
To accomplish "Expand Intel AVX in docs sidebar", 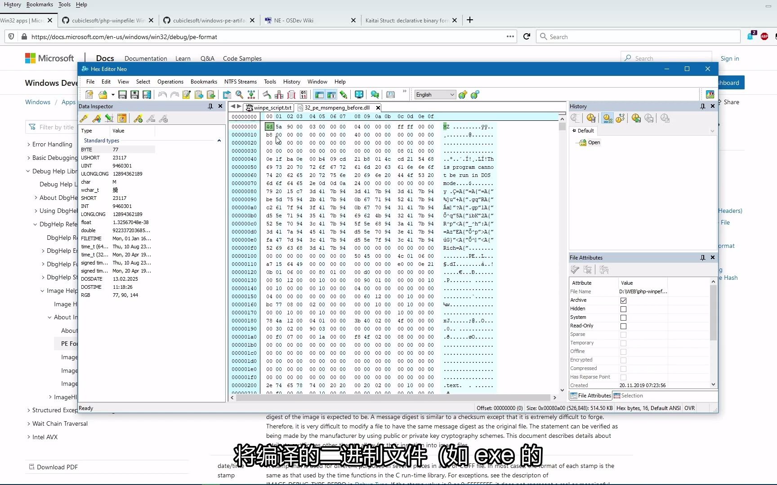I will 29,437.
